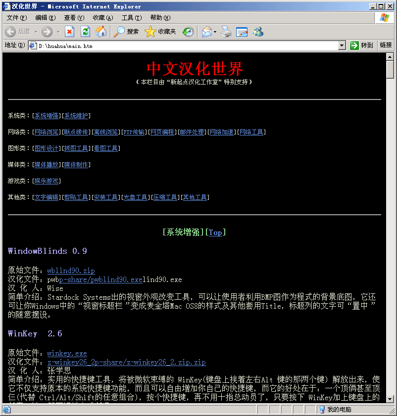This screenshot has height=416, width=397.
Task: Open the Mail button dropdown arrow
Action: click(x=215, y=32)
